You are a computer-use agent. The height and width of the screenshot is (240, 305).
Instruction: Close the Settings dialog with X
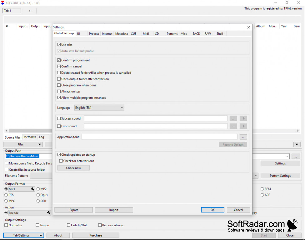[x=248, y=27]
